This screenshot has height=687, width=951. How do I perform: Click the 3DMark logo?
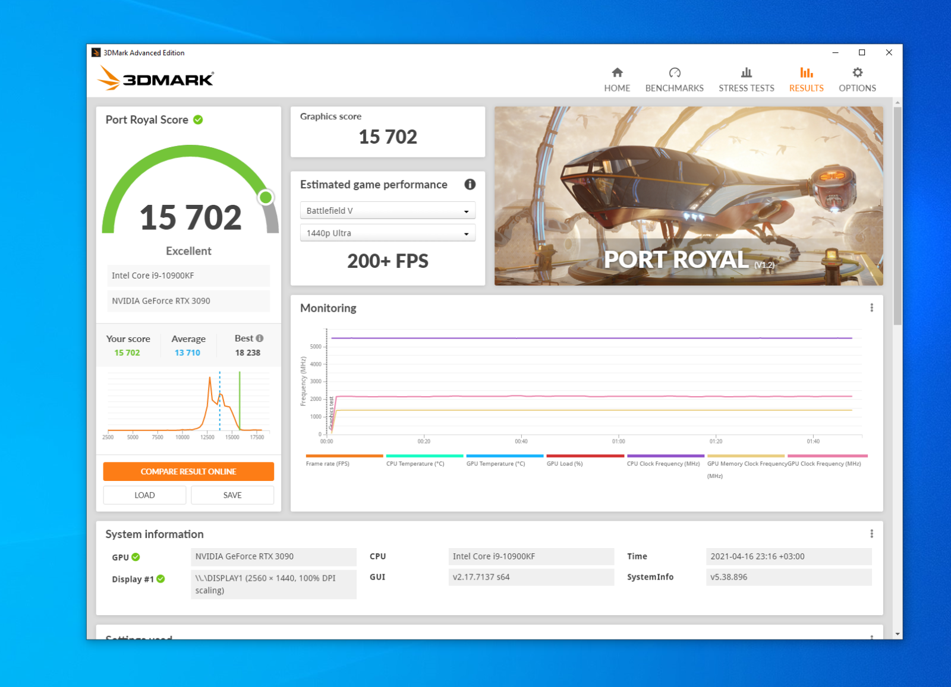pos(156,78)
